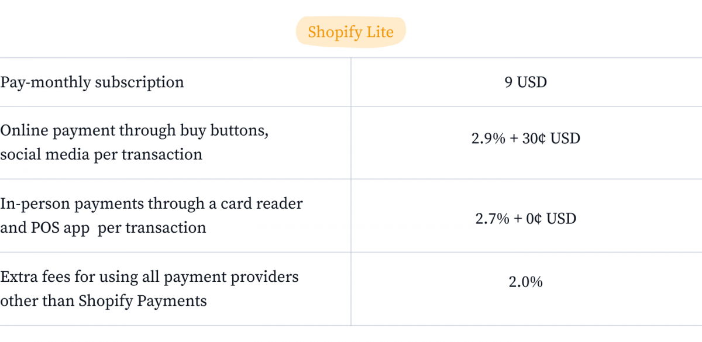This screenshot has width=702, height=342.
Task: Select the Extra fees for using all payment providers text
Action: (150, 277)
